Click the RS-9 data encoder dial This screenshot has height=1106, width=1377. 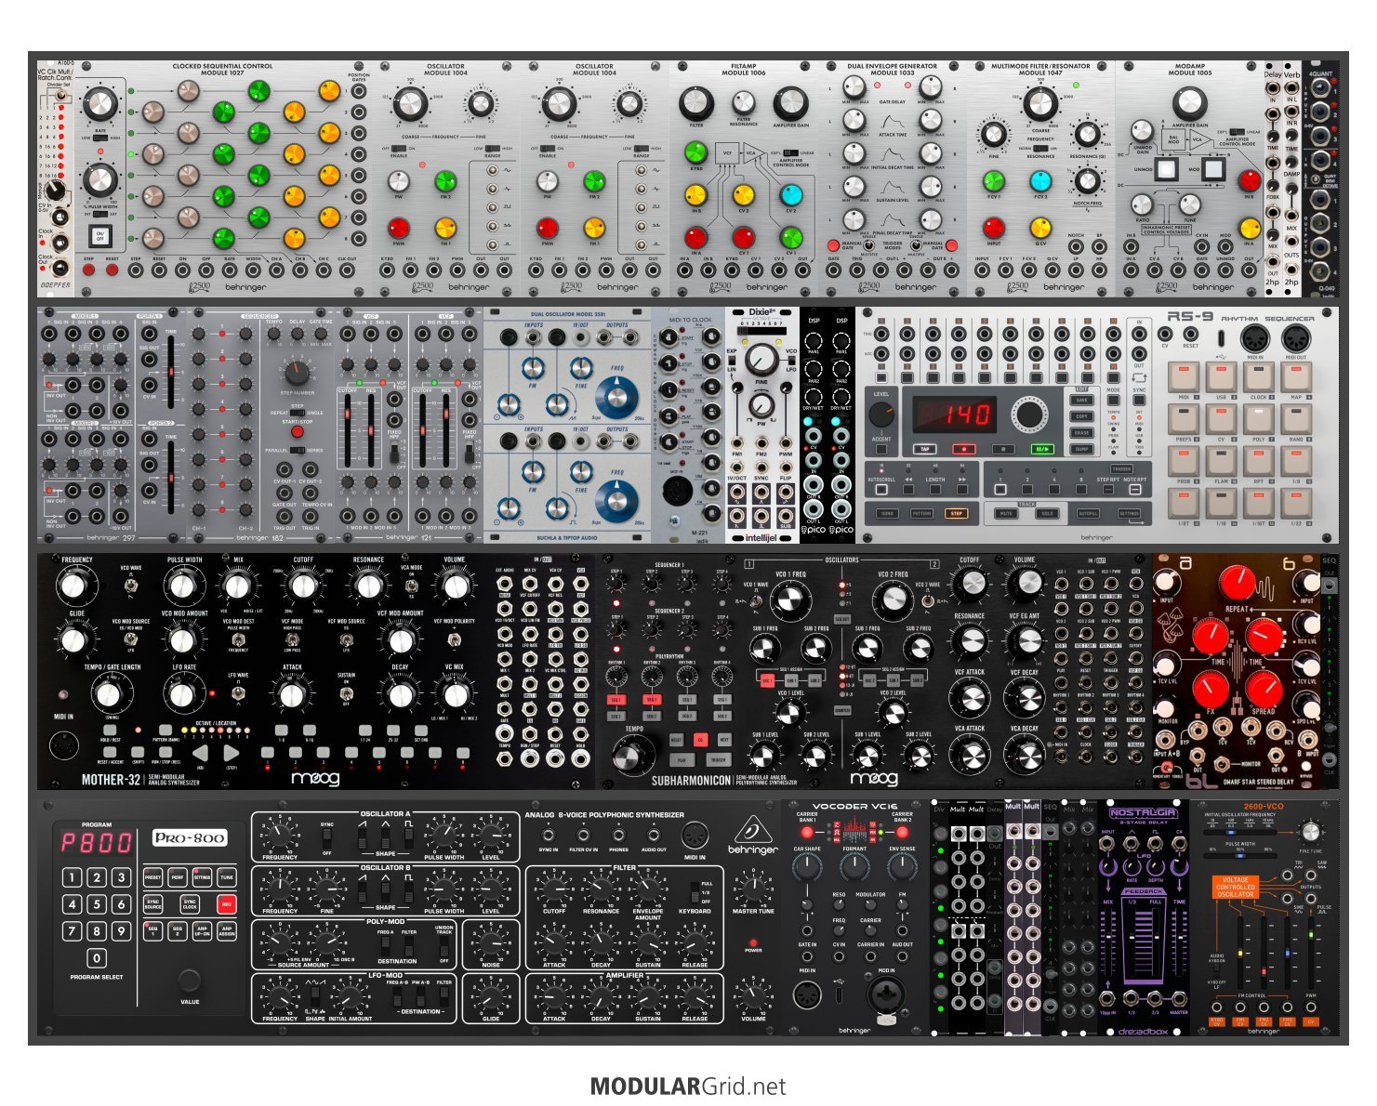tap(1028, 415)
